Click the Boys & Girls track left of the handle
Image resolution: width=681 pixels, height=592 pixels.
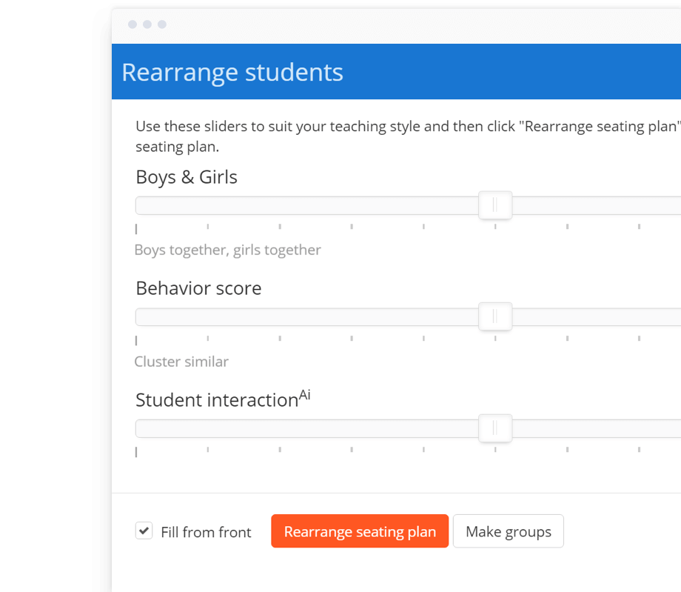click(x=307, y=205)
